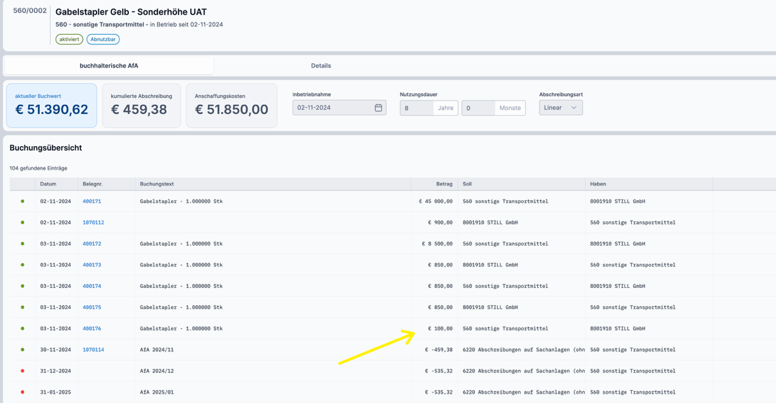This screenshot has height=403, width=776.
Task: Click the Datum column header
Action: 48,184
